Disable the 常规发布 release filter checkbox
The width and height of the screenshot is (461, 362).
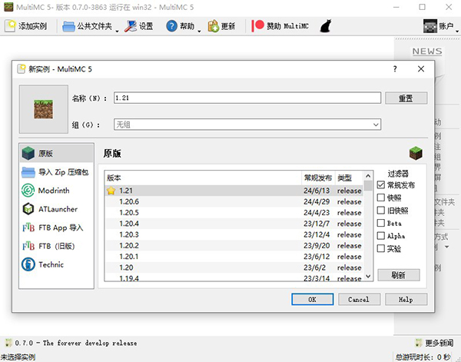pyautogui.click(x=381, y=185)
